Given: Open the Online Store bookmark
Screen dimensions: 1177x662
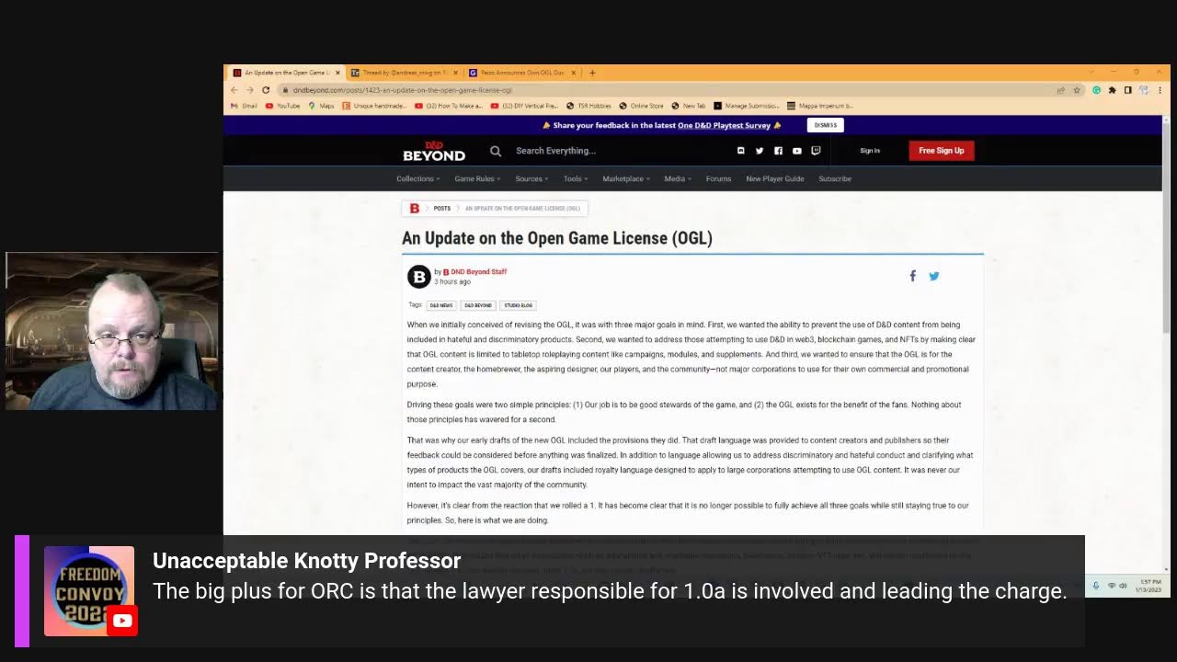Looking at the screenshot, I should click(641, 106).
